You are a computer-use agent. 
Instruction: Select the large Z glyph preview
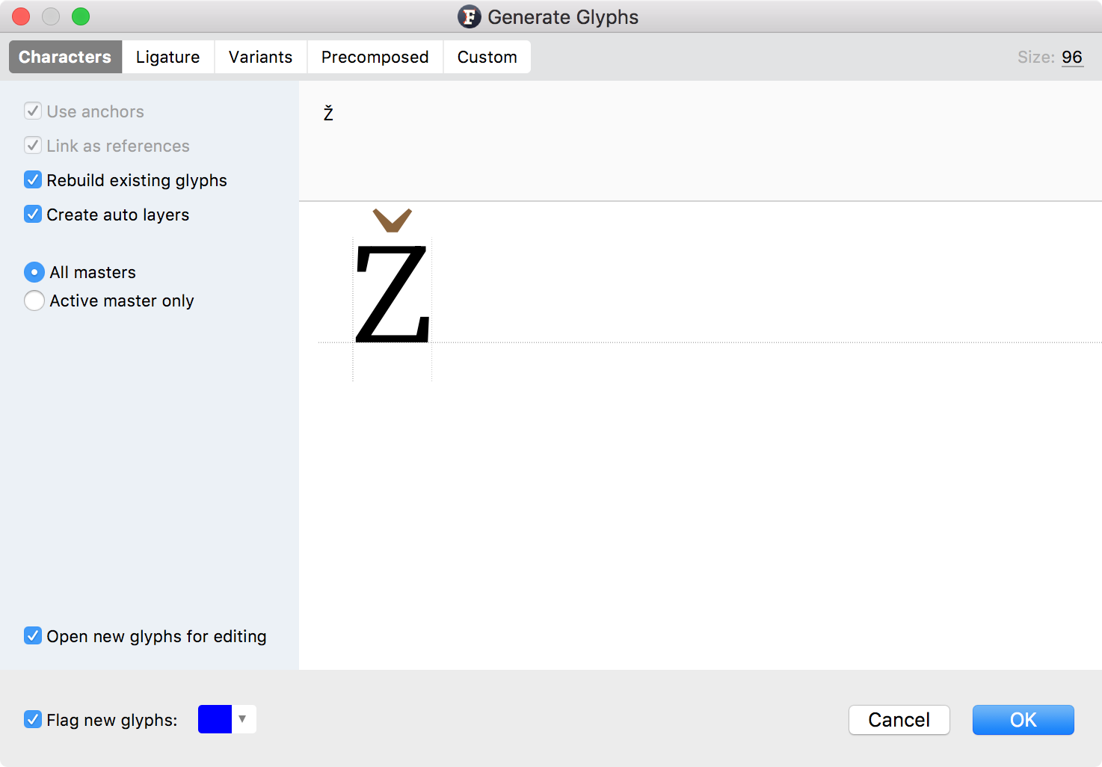[393, 294]
